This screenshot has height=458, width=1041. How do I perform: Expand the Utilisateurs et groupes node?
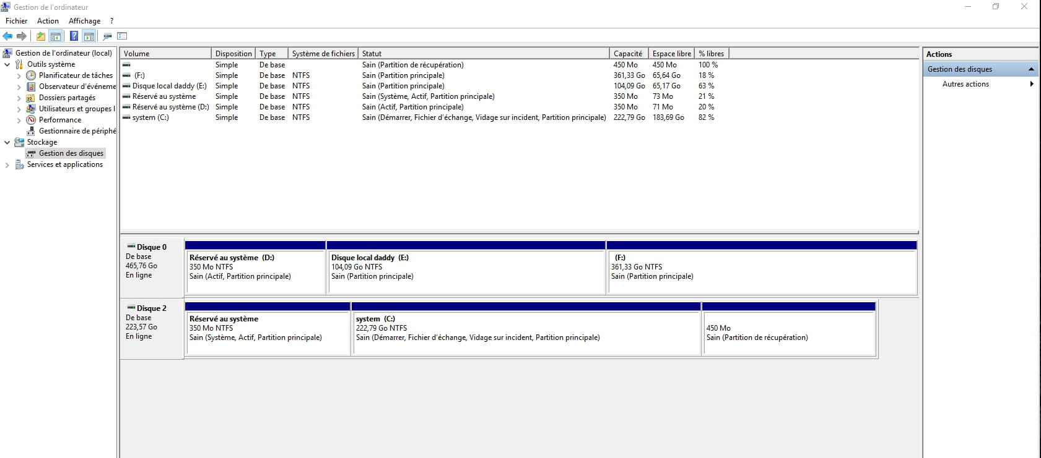19,109
